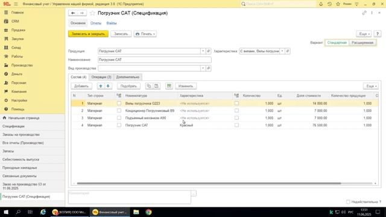
Task: Click into the comment text field
Action: [130, 197]
